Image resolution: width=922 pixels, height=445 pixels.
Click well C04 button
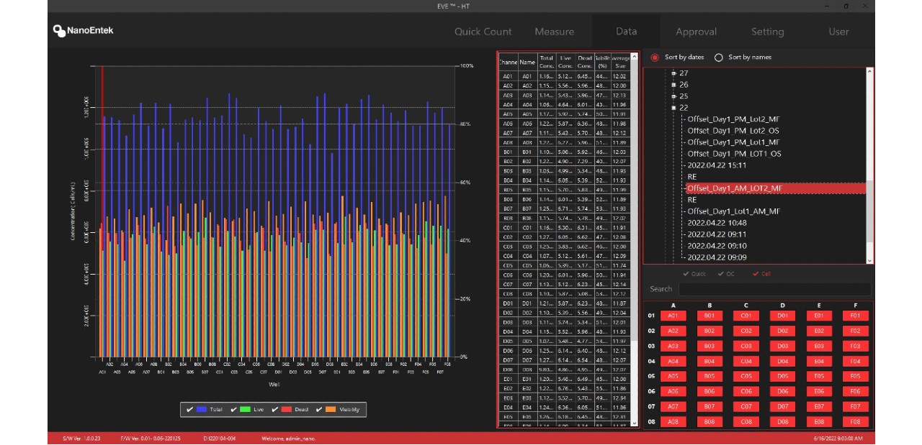746,362
